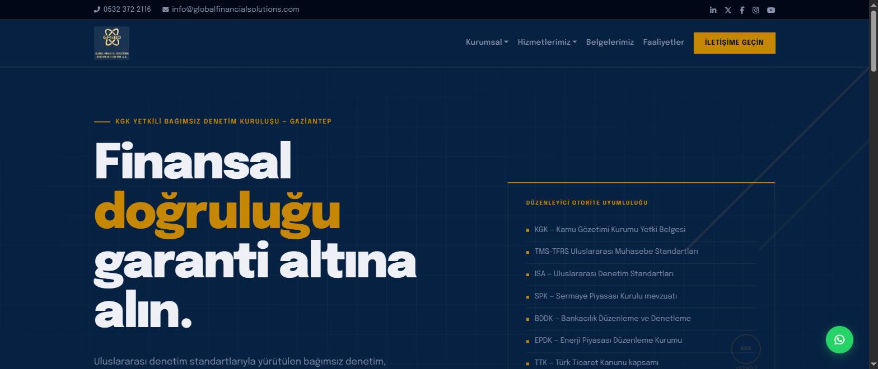878x369 pixels.
Task: Click paragraph starting 'Uluslararası denetim standartlarıyla'
Action: point(240,362)
